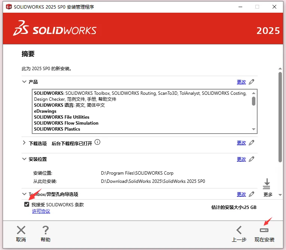
Task: Click the 估计的安装大小:25 GB text
Action: tap(234, 207)
